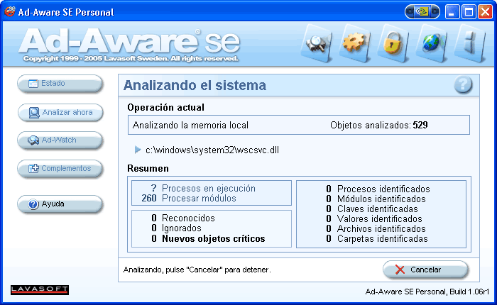Click the padlock icon in the header
This screenshot has width=497, height=305.
tap(391, 43)
